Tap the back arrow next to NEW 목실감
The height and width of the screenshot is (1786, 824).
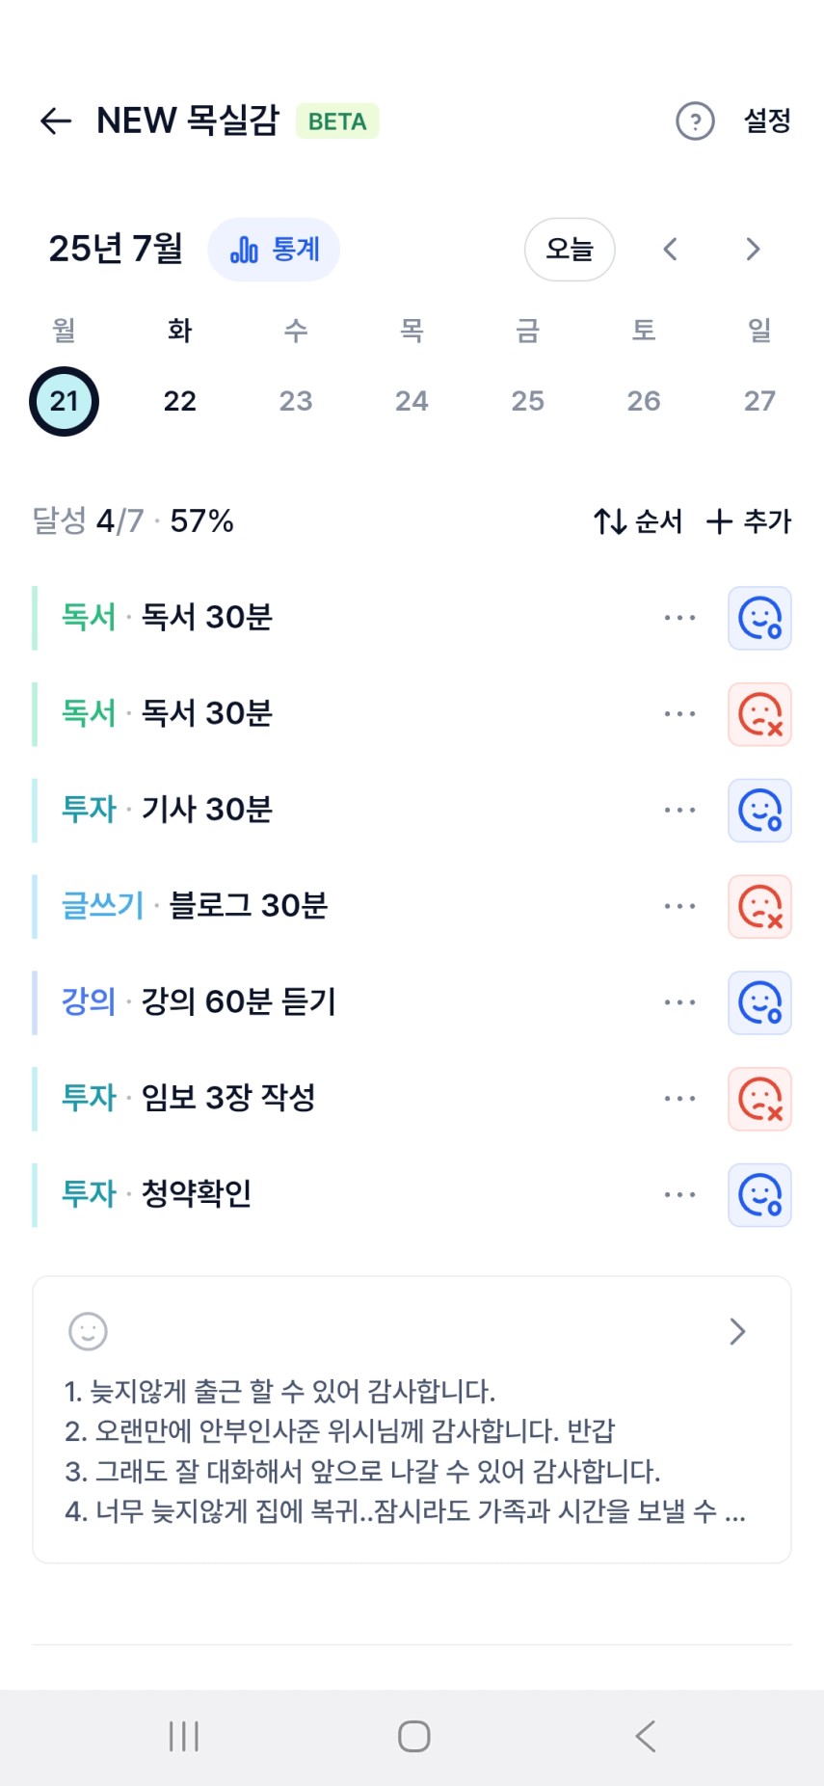tap(56, 120)
